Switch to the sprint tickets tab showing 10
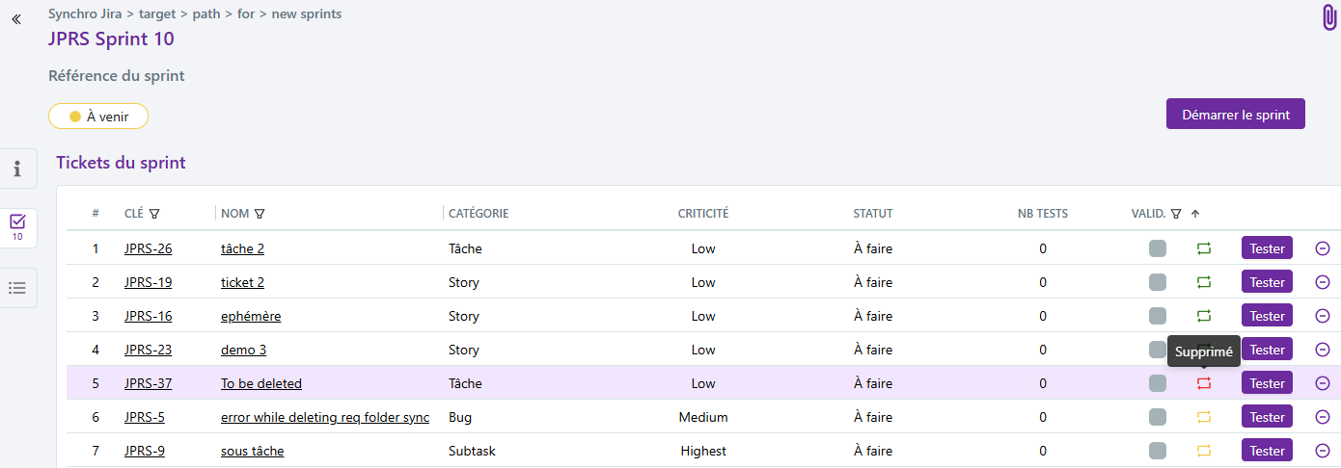1341x468 pixels. (x=17, y=227)
